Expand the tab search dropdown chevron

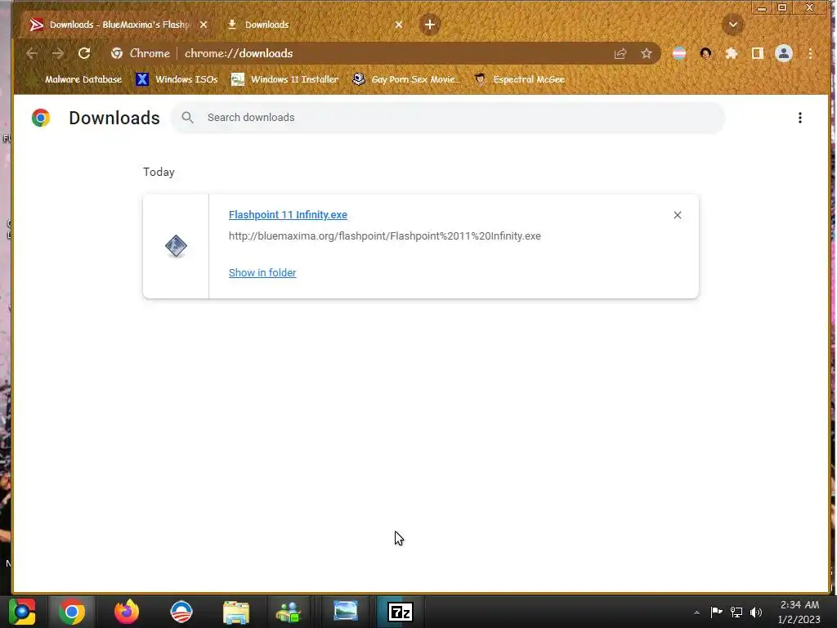pyautogui.click(x=733, y=25)
